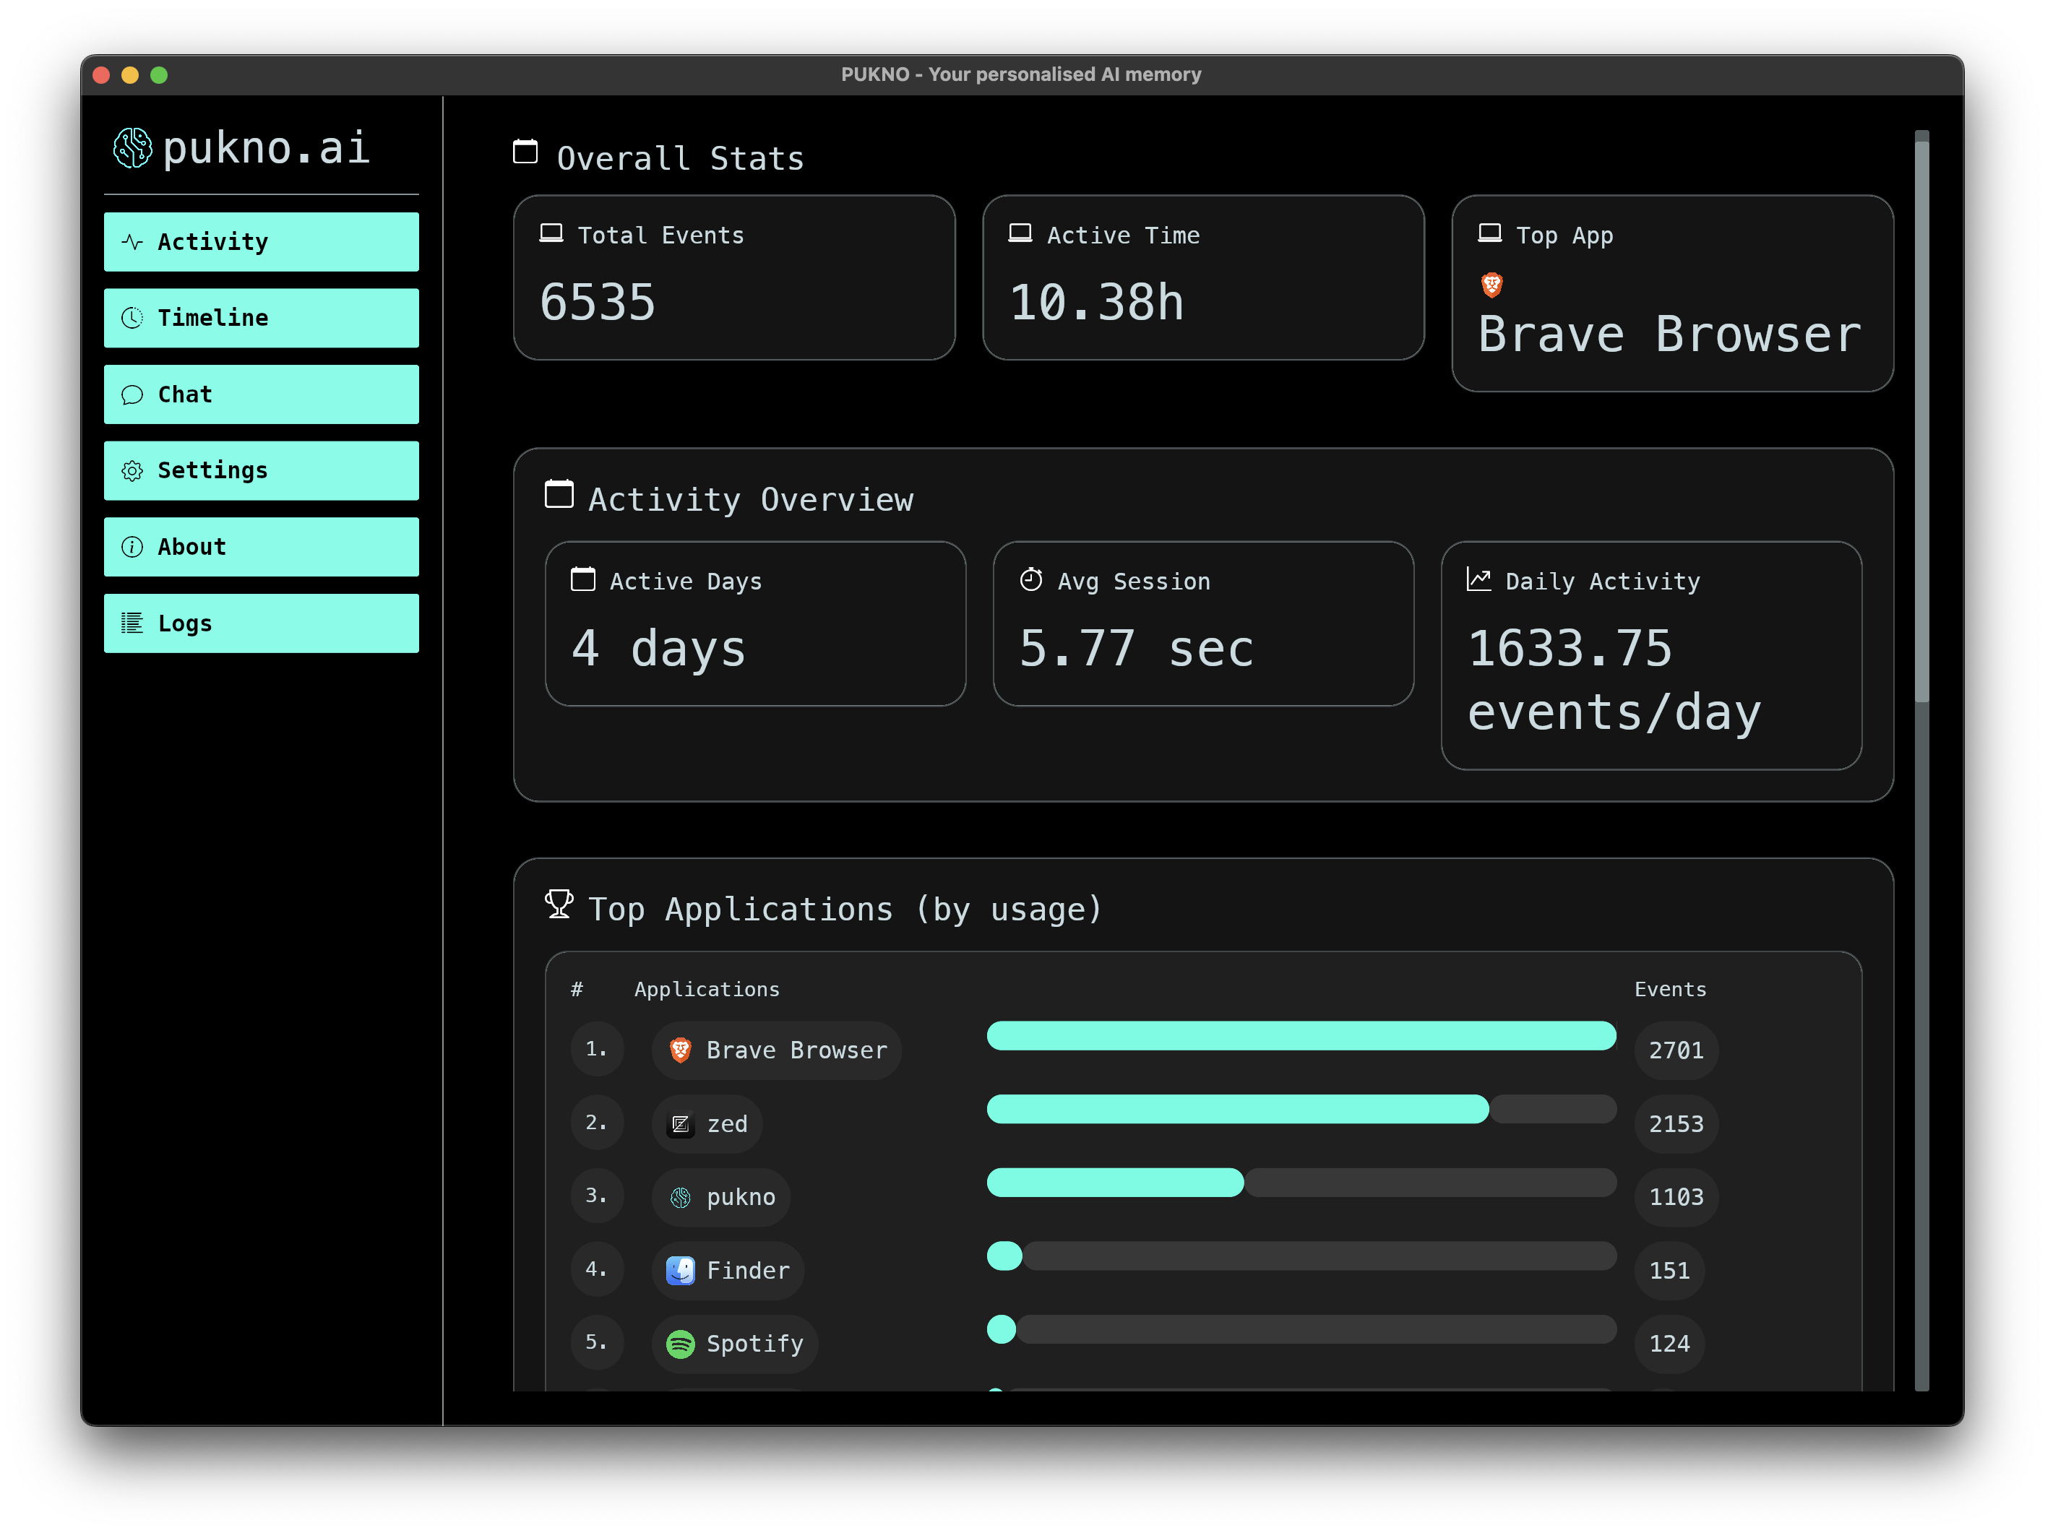Click Brave Browser's usage progress bar
Viewport: 2045px width, 1533px height.
[x=1301, y=1036]
